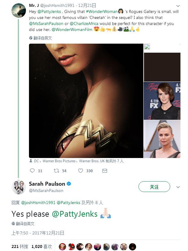The width and height of the screenshot is (188, 251).
Task: Expand Mr. J's tweet options chevron
Action: click(x=178, y=6)
